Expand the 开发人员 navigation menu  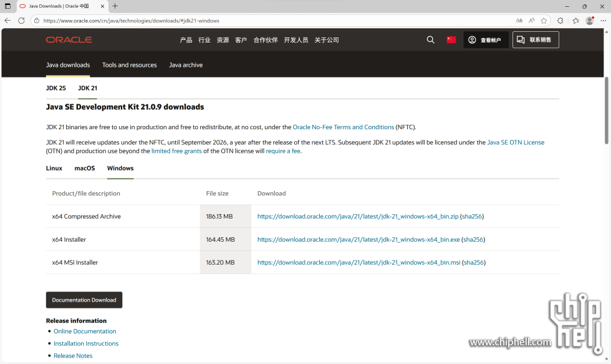(296, 40)
